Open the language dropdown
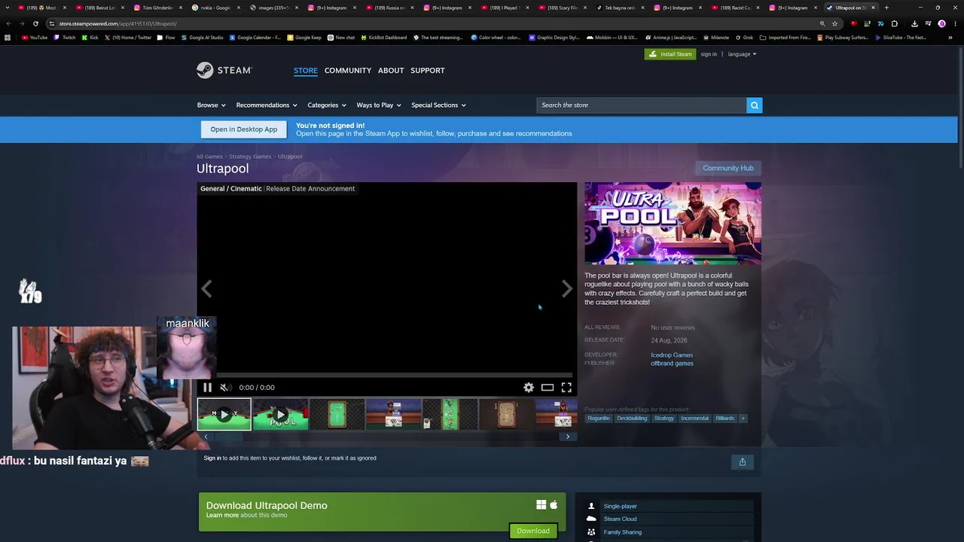This screenshot has height=542, width=964. (742, 54)
